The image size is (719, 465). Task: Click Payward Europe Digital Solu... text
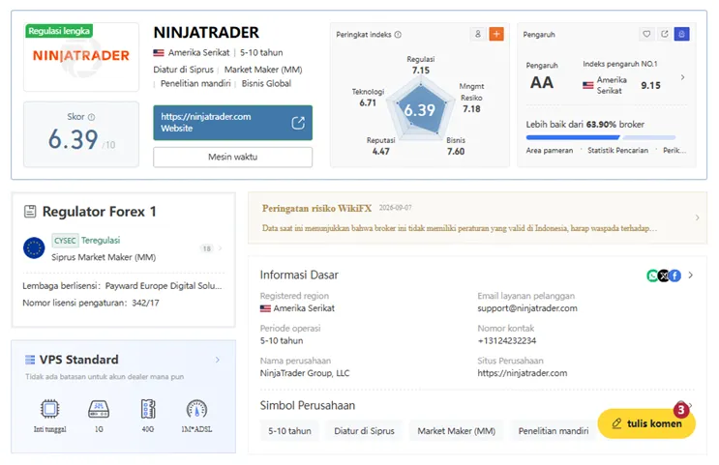[x=164, y=286]
